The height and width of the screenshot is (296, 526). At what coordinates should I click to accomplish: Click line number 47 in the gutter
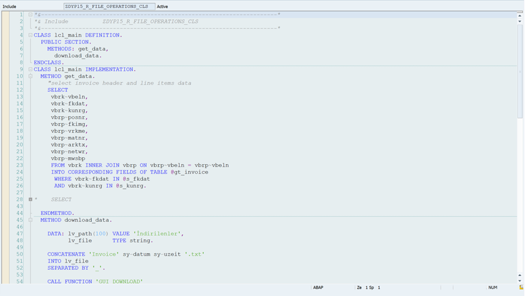[x=19, y=234]
